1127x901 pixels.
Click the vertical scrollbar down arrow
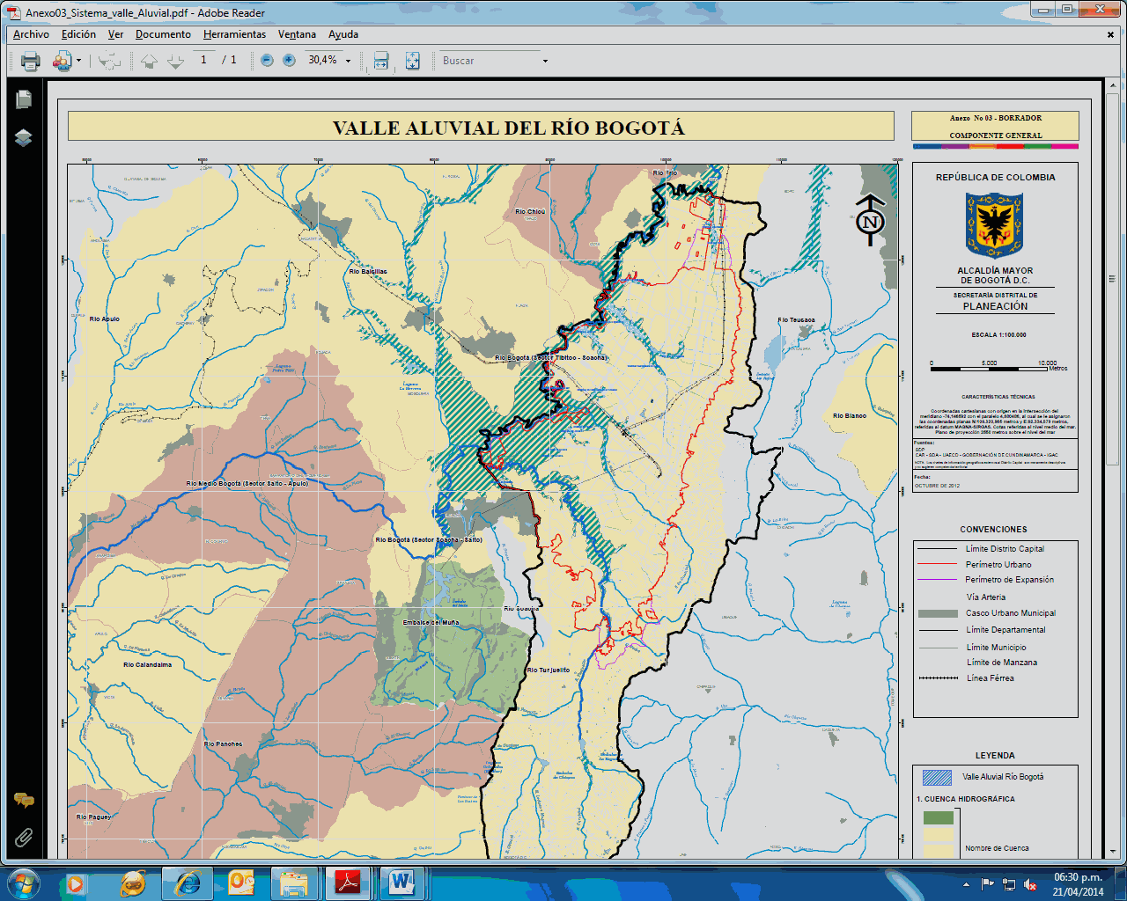(1112, 852)
